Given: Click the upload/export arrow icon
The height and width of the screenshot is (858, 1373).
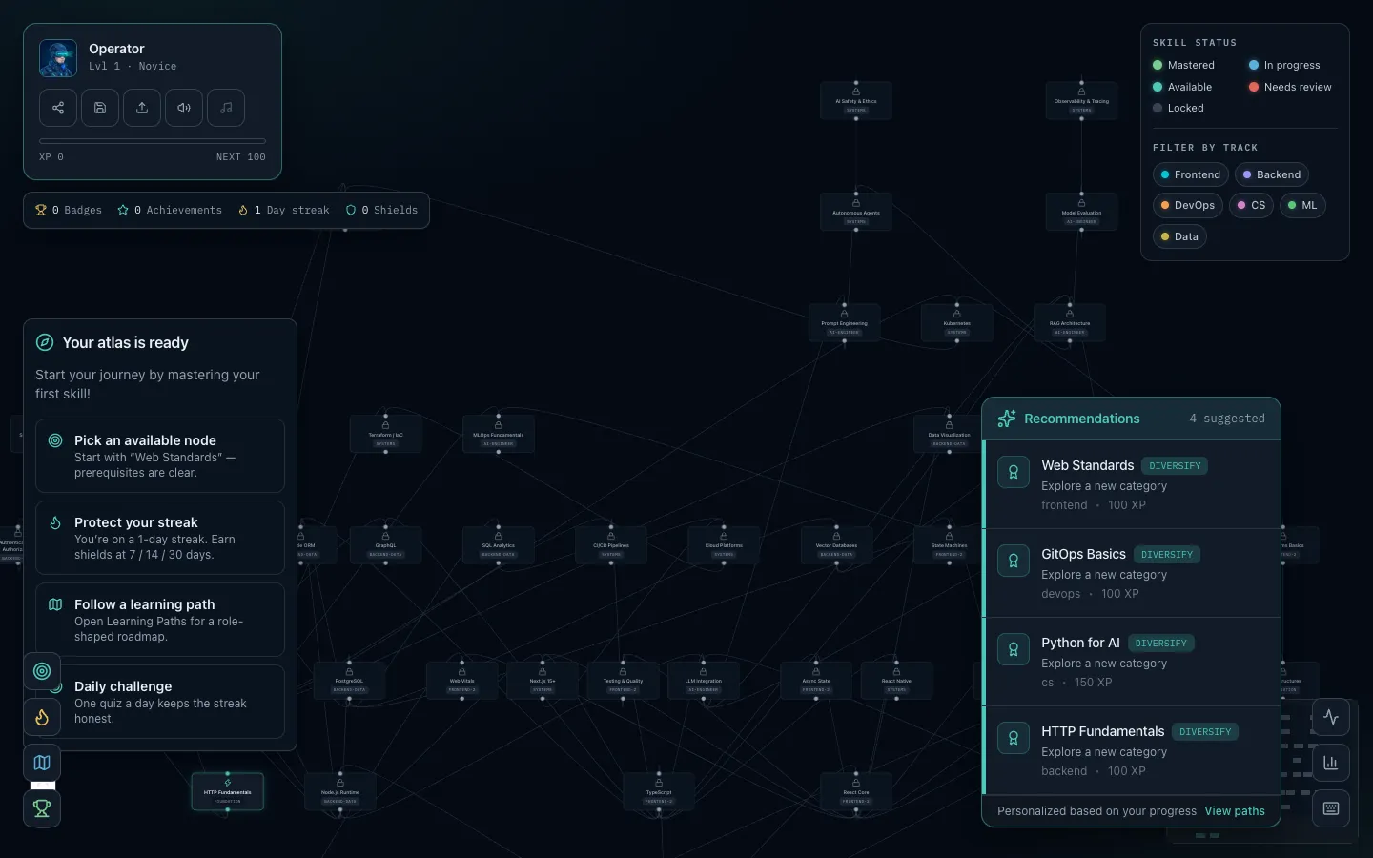Looking at the screenshot, I should 142,108.
